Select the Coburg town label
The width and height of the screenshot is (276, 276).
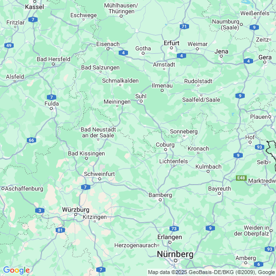[165, 145]
